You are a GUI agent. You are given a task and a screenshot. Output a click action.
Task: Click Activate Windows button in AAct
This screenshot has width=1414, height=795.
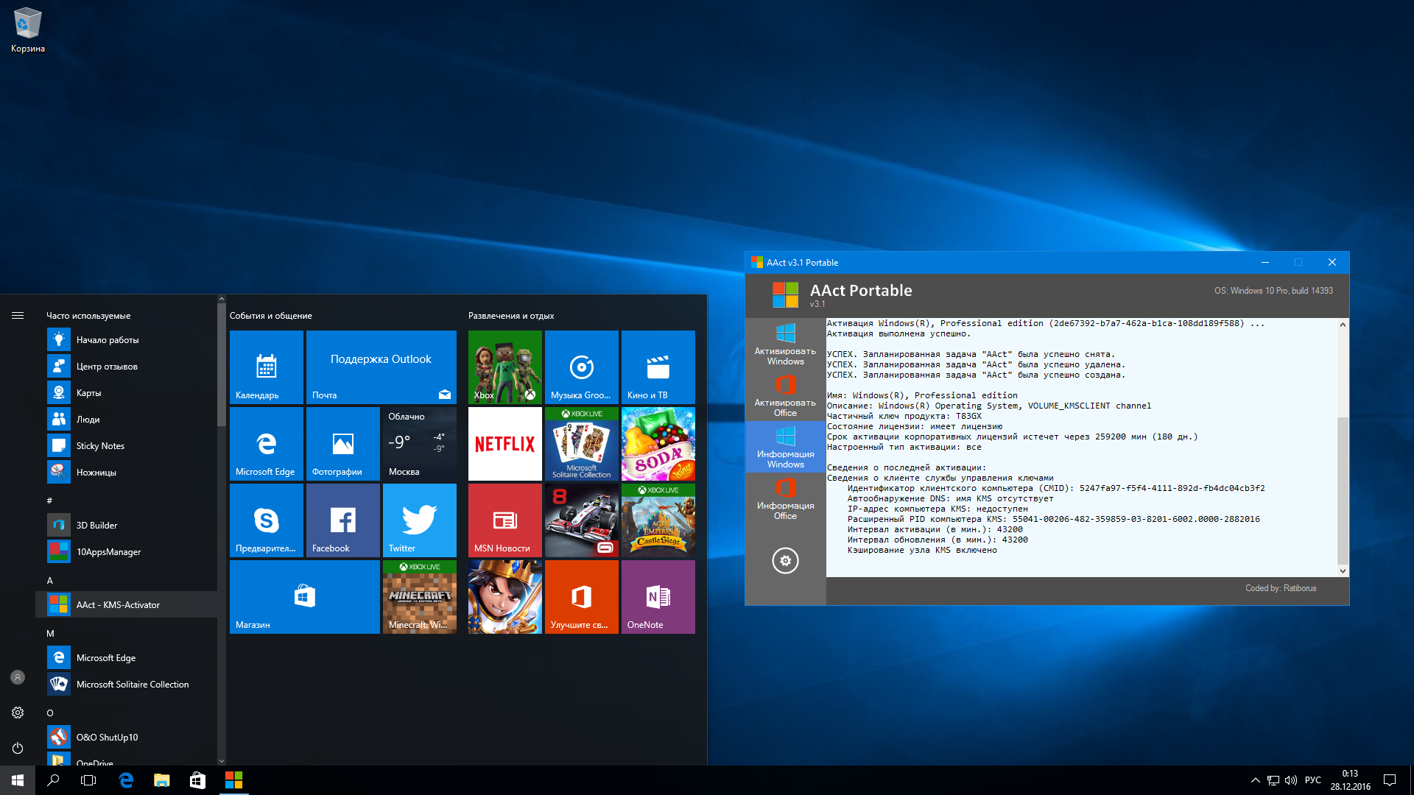click(x=785, y=344)
